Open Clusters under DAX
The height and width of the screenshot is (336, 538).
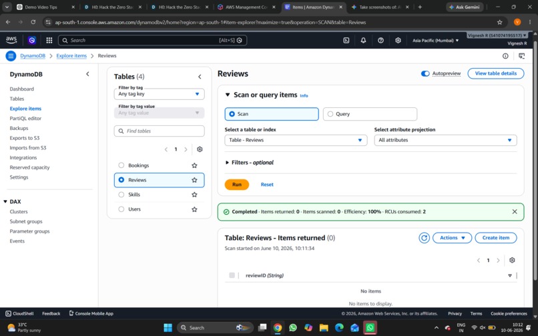[x=19, y=211]
